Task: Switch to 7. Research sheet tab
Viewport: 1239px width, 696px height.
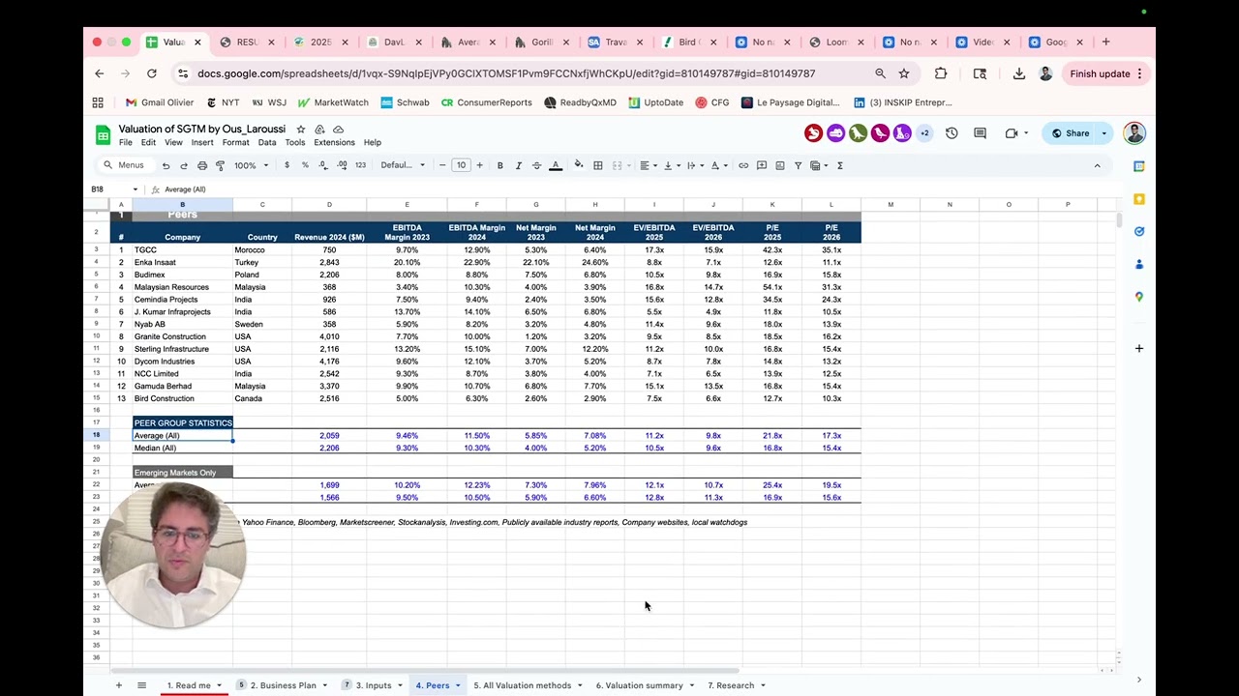Action: pyautogui.click(x=731, y=685)
